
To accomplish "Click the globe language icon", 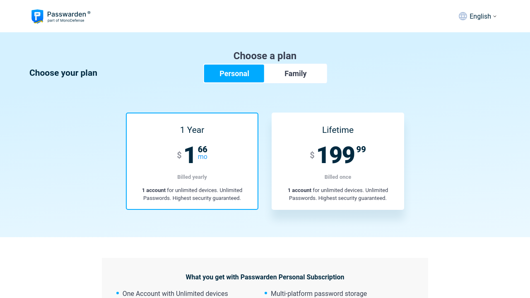I will (x=463, y=16).
